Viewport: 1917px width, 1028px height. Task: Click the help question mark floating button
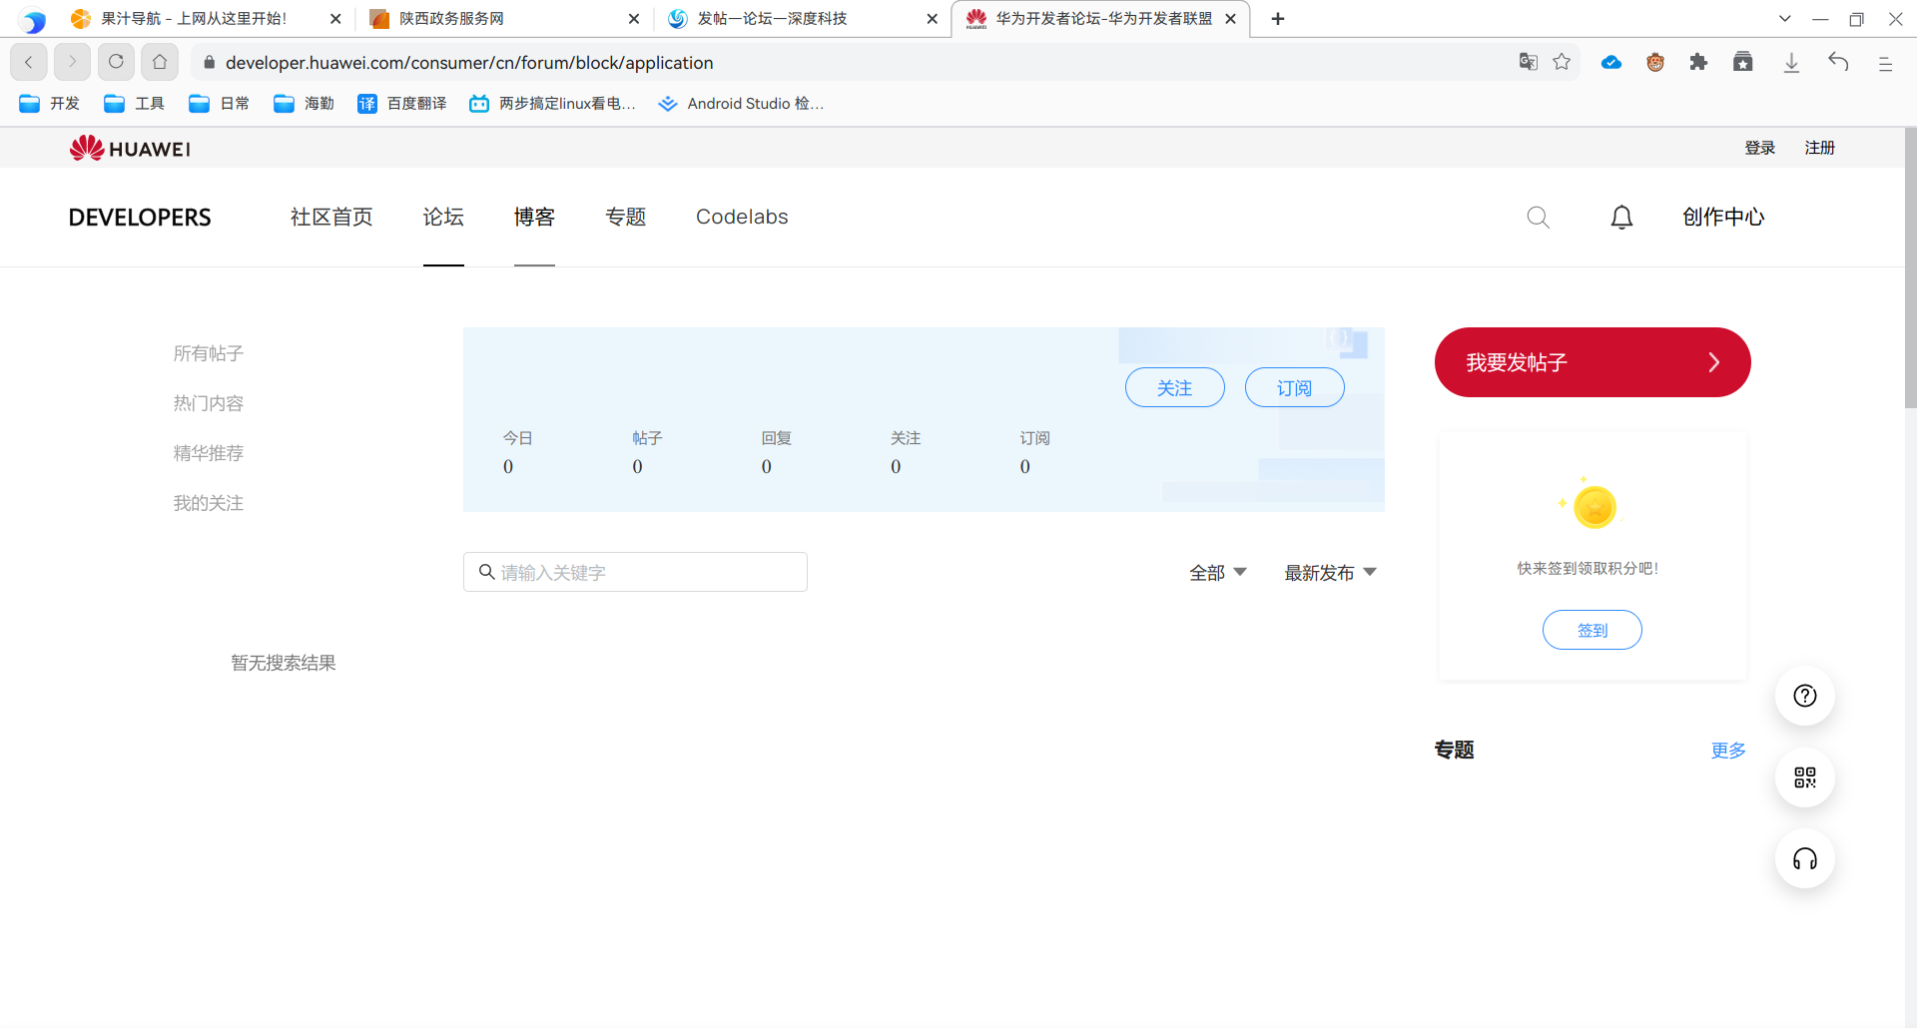1805,696
